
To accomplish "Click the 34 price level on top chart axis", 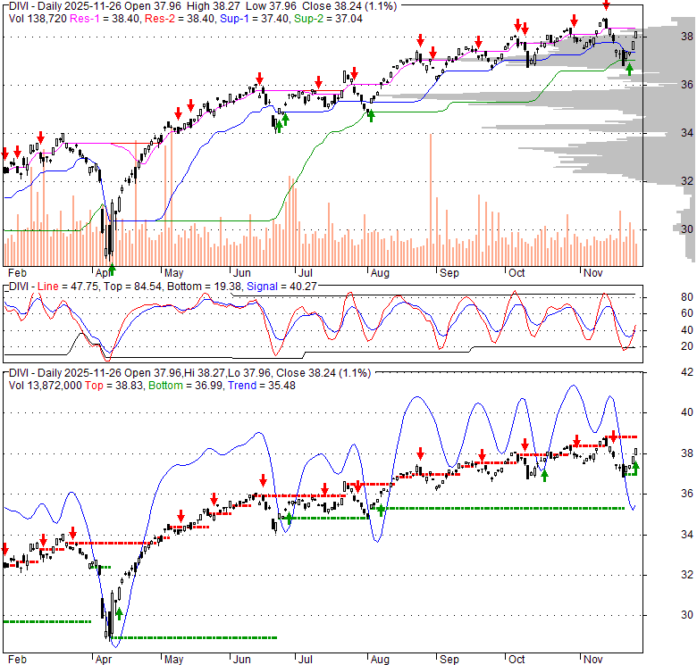I will [687, 133].
